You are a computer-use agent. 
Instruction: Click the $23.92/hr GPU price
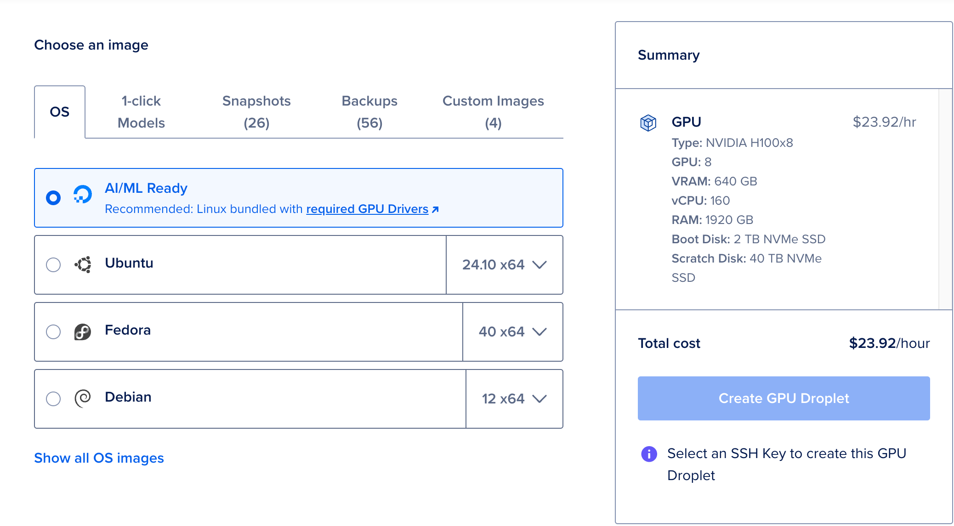point(884,122)
